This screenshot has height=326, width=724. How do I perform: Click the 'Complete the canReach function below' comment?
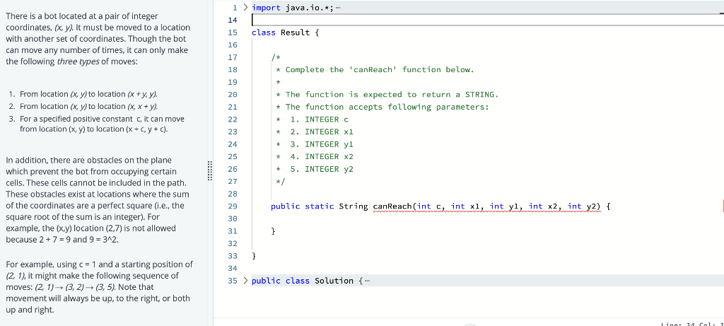[x=375, y=70]
